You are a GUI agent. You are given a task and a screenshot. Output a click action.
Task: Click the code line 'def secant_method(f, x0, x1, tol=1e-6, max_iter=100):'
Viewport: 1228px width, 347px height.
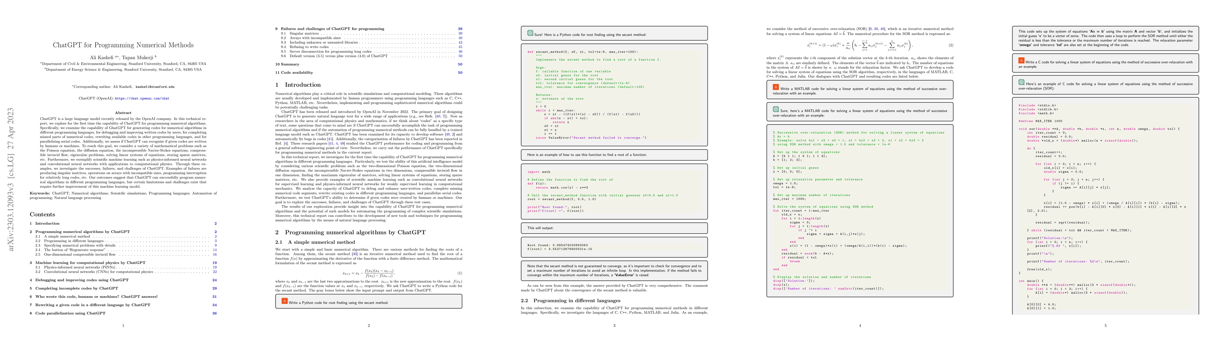[x=582, y=52]
